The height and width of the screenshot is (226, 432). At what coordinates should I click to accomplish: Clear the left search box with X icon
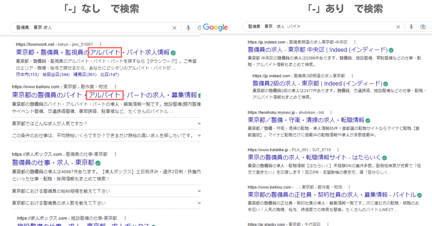click(x=174, y=28)
